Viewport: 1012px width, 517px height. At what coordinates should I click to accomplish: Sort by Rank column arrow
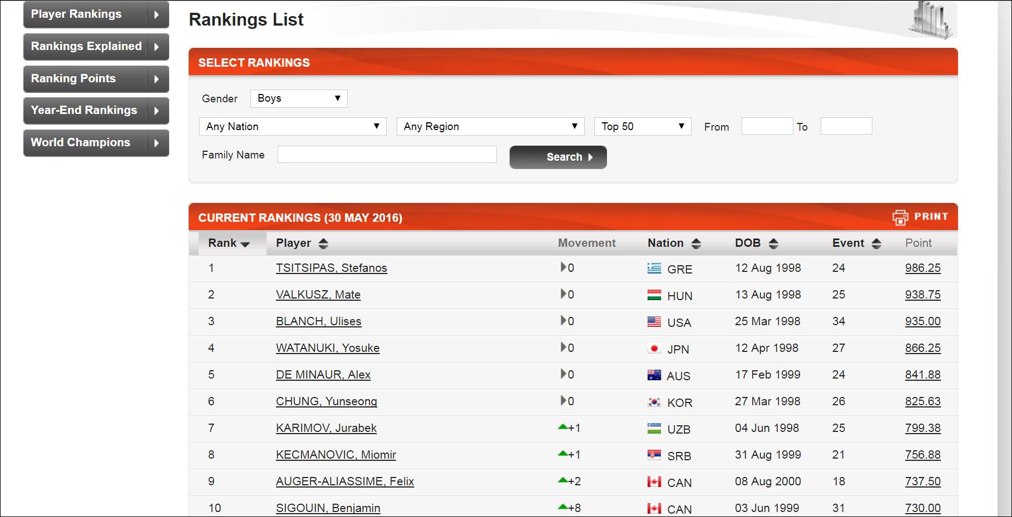[245, 244]
